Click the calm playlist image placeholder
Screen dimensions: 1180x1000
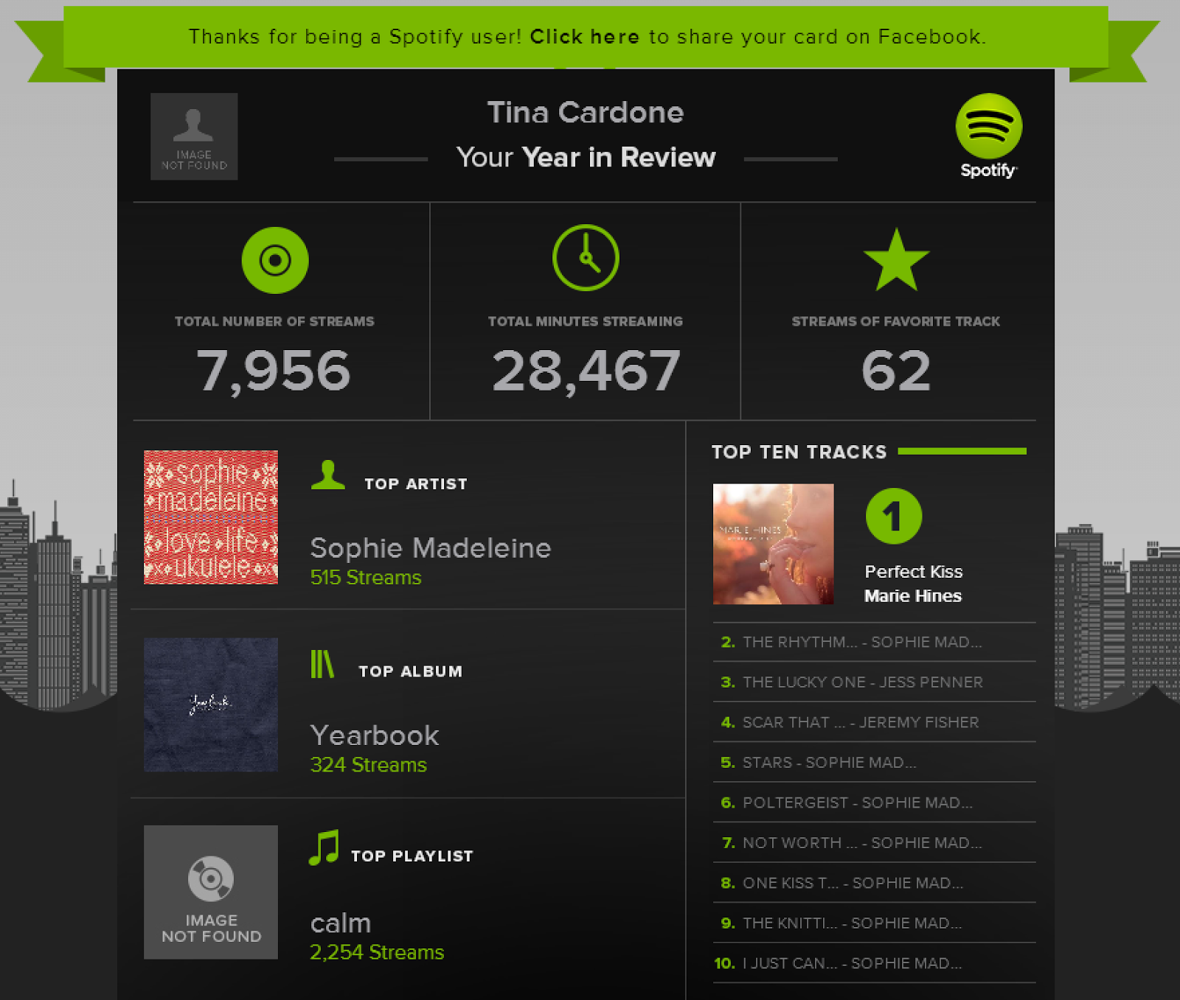211,892
